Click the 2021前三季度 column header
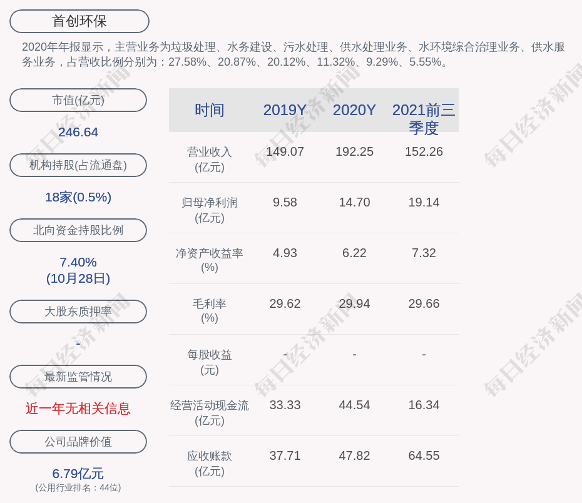 tap(424, 119)
